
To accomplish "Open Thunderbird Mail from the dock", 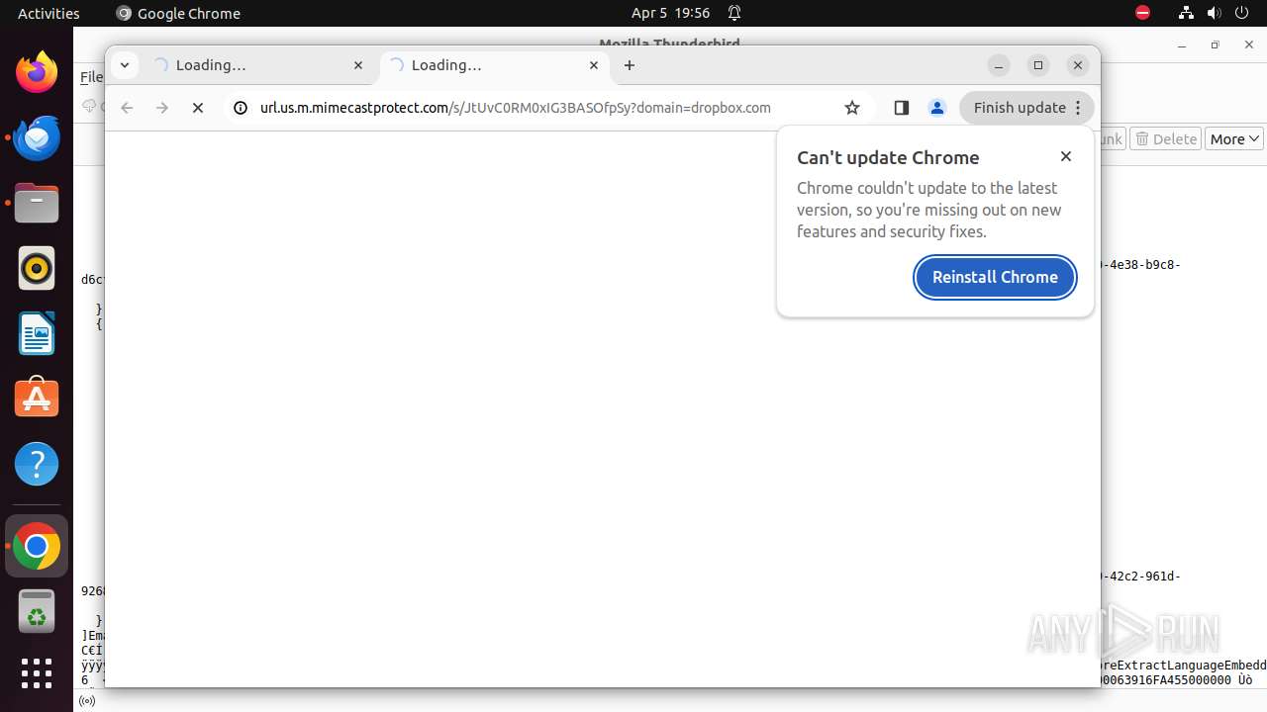I will [x=37, y=137].
